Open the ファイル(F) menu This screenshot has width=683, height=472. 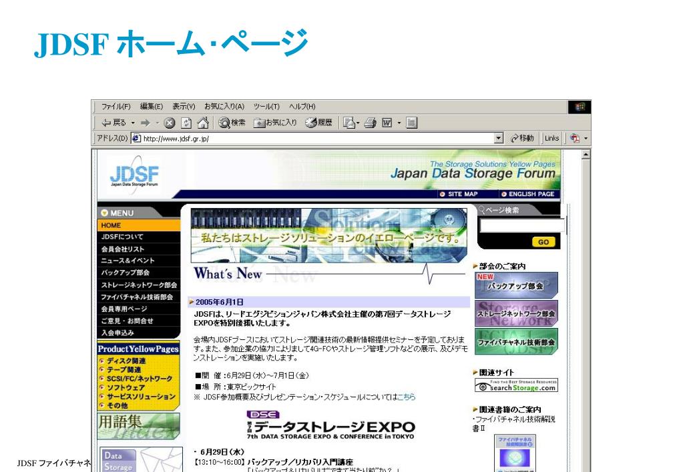116,107
